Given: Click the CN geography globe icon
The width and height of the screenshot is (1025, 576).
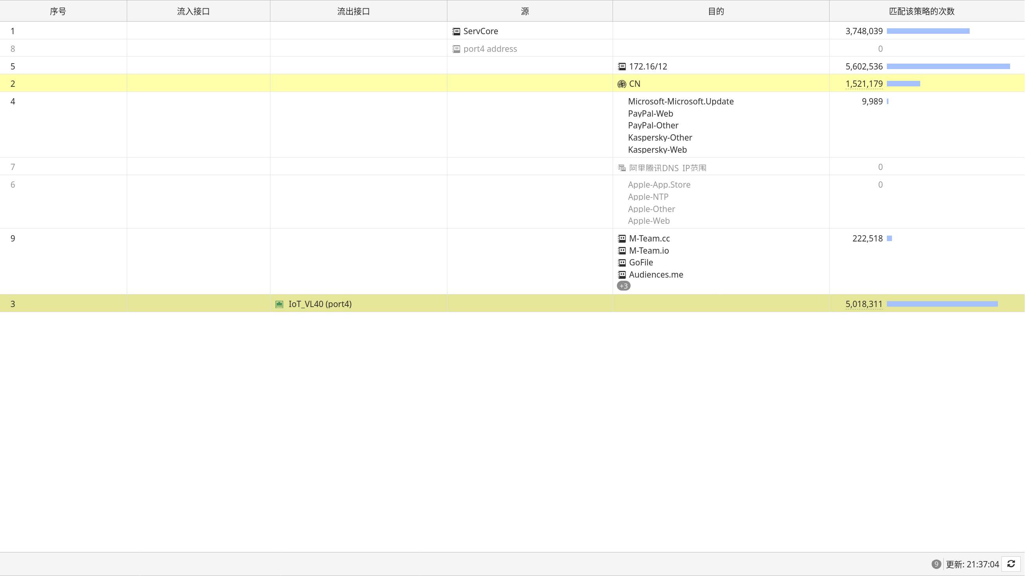Looking at the screenshot, I should (x=622, y=84).
